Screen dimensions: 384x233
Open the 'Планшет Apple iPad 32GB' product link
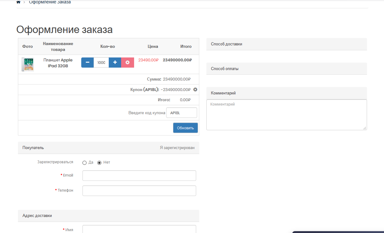58,63
